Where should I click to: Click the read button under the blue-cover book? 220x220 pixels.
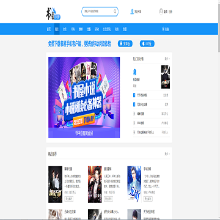[x=148, y=199]
